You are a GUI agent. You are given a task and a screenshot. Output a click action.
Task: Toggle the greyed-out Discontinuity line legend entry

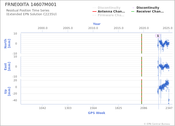click(x=106, y=7)
